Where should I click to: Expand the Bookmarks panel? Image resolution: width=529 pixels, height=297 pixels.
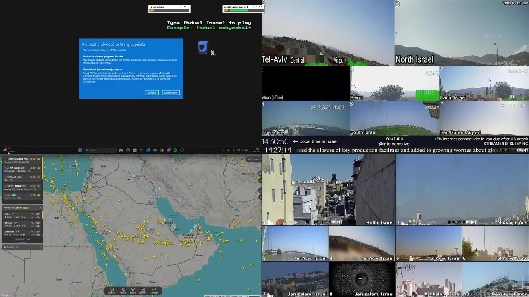point(41,247)
